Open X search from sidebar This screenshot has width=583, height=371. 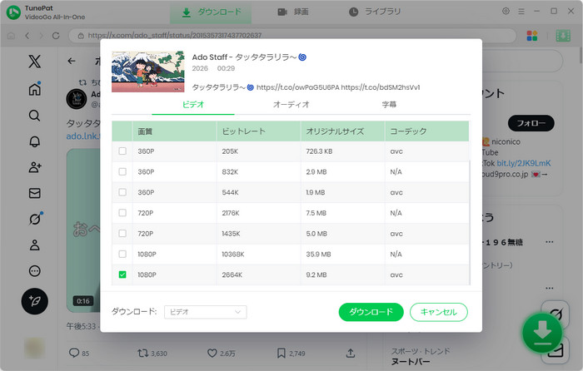tap(35, 116)
